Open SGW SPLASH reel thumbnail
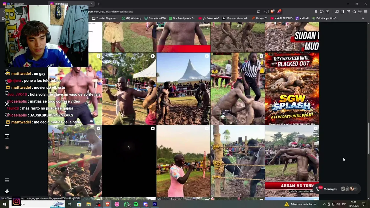This screenshot has width=370, height=208. click(292, 88)
